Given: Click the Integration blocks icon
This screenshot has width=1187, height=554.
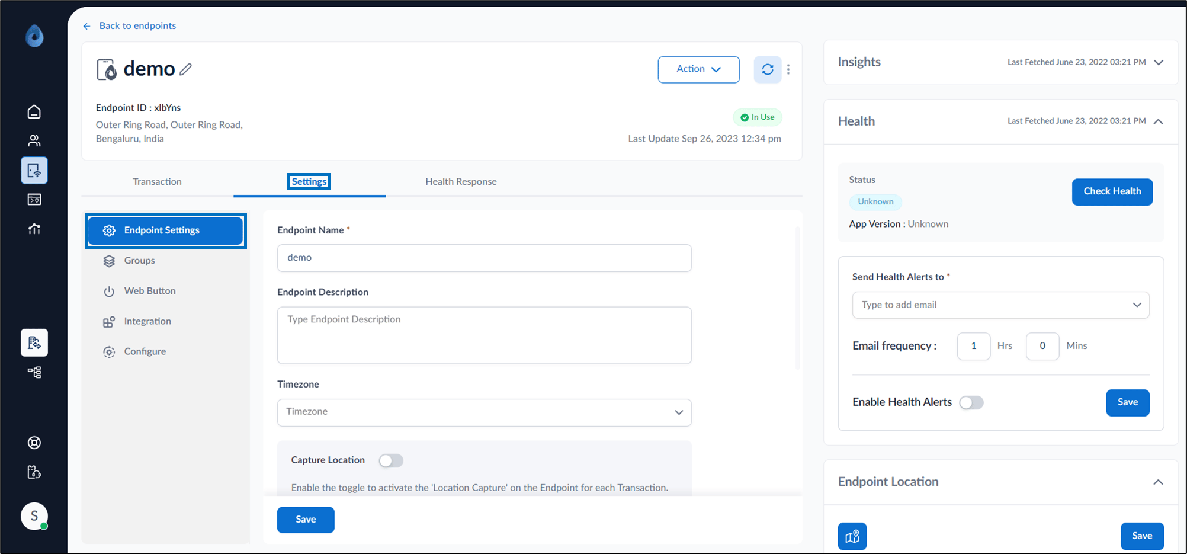Looking at the screenshot, I should point(109,321).
